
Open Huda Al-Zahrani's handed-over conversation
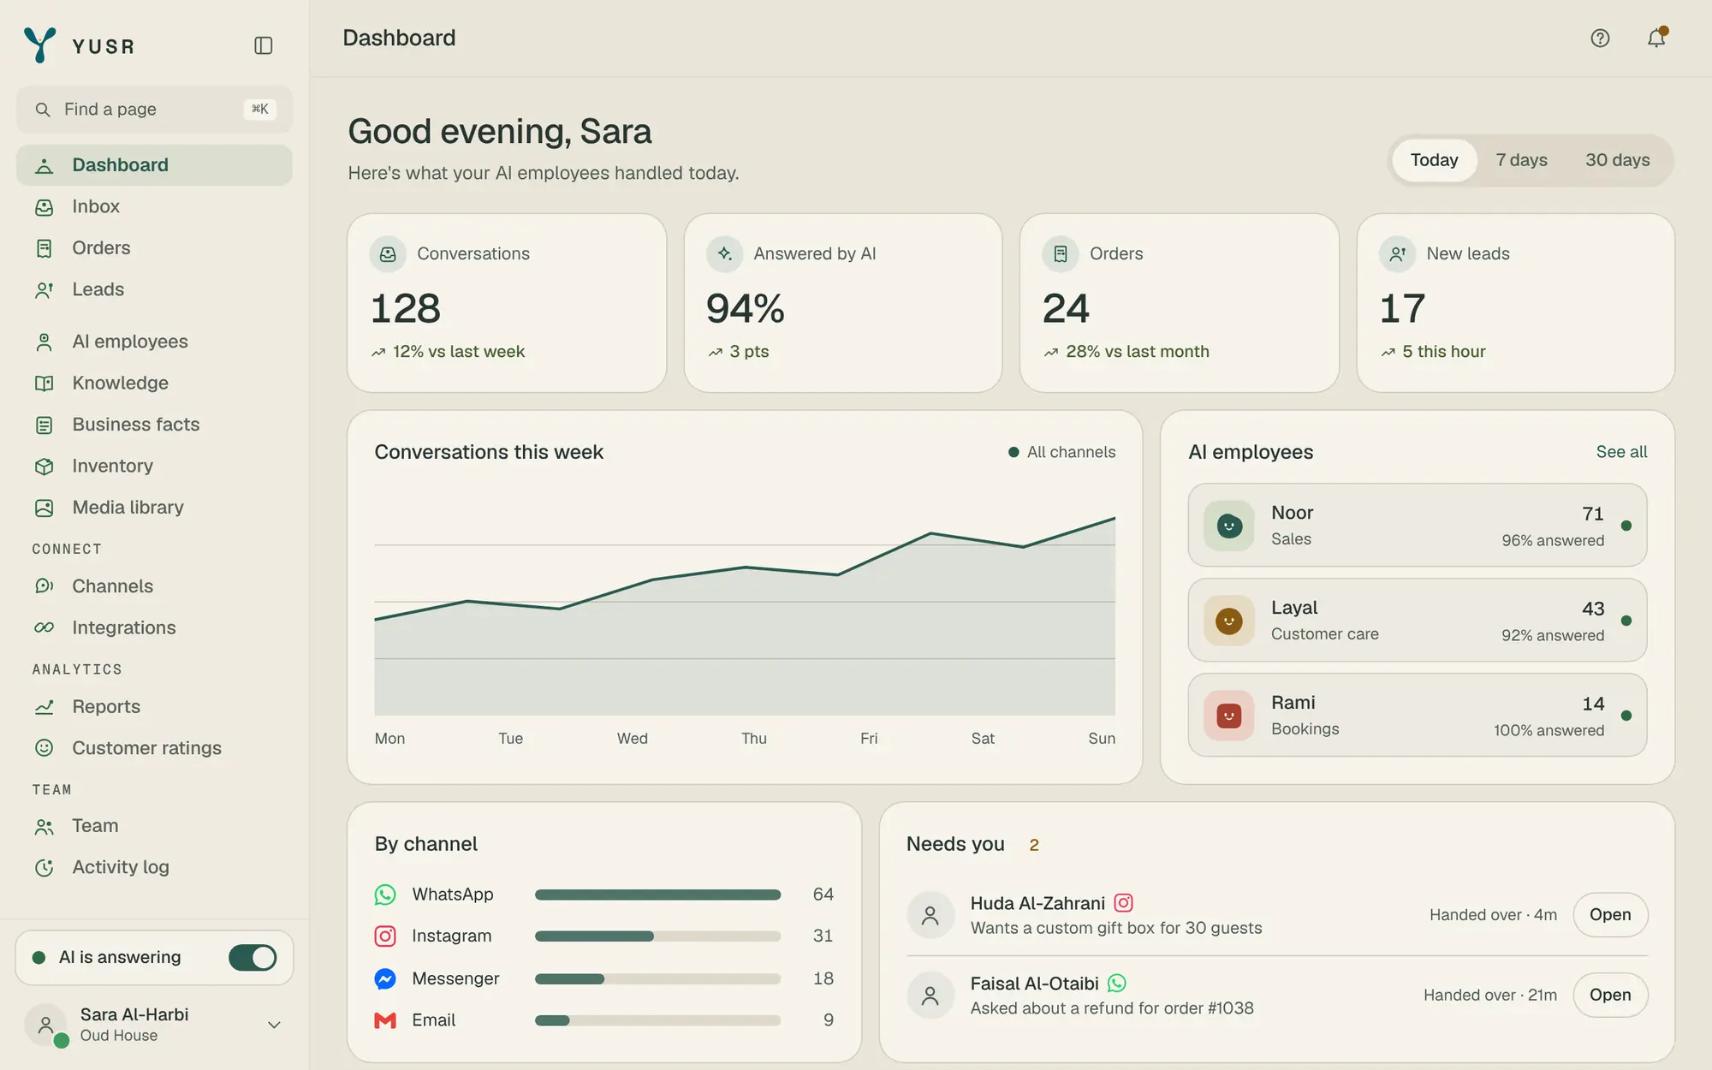[x=1610, y=915]
